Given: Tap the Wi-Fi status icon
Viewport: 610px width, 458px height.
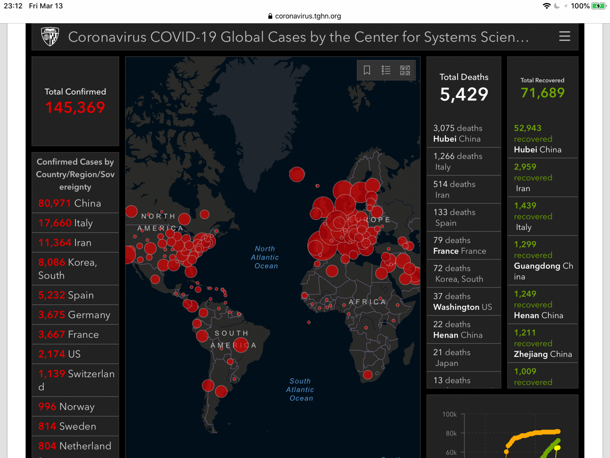Looking at the screenshot, I should pos(547,6).
